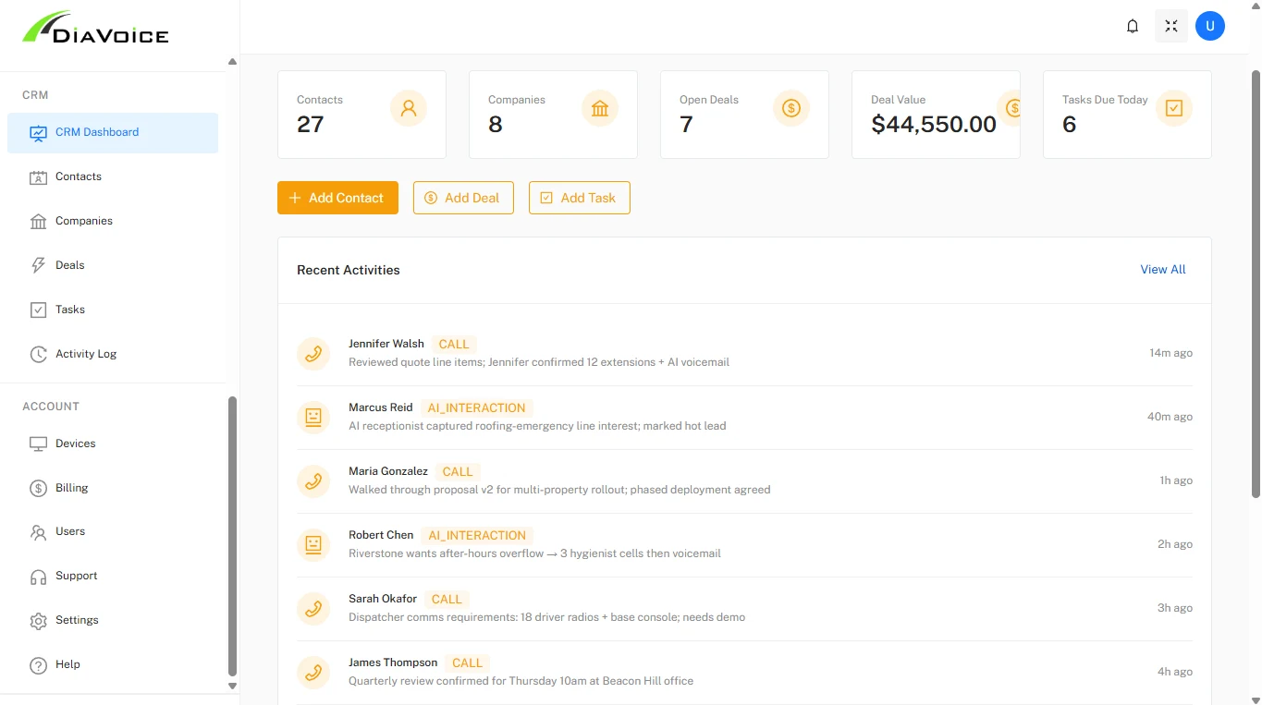Click the Maria Gonzalez name
The width and height of the screenshot is (1262, 705).
(388, 471)
